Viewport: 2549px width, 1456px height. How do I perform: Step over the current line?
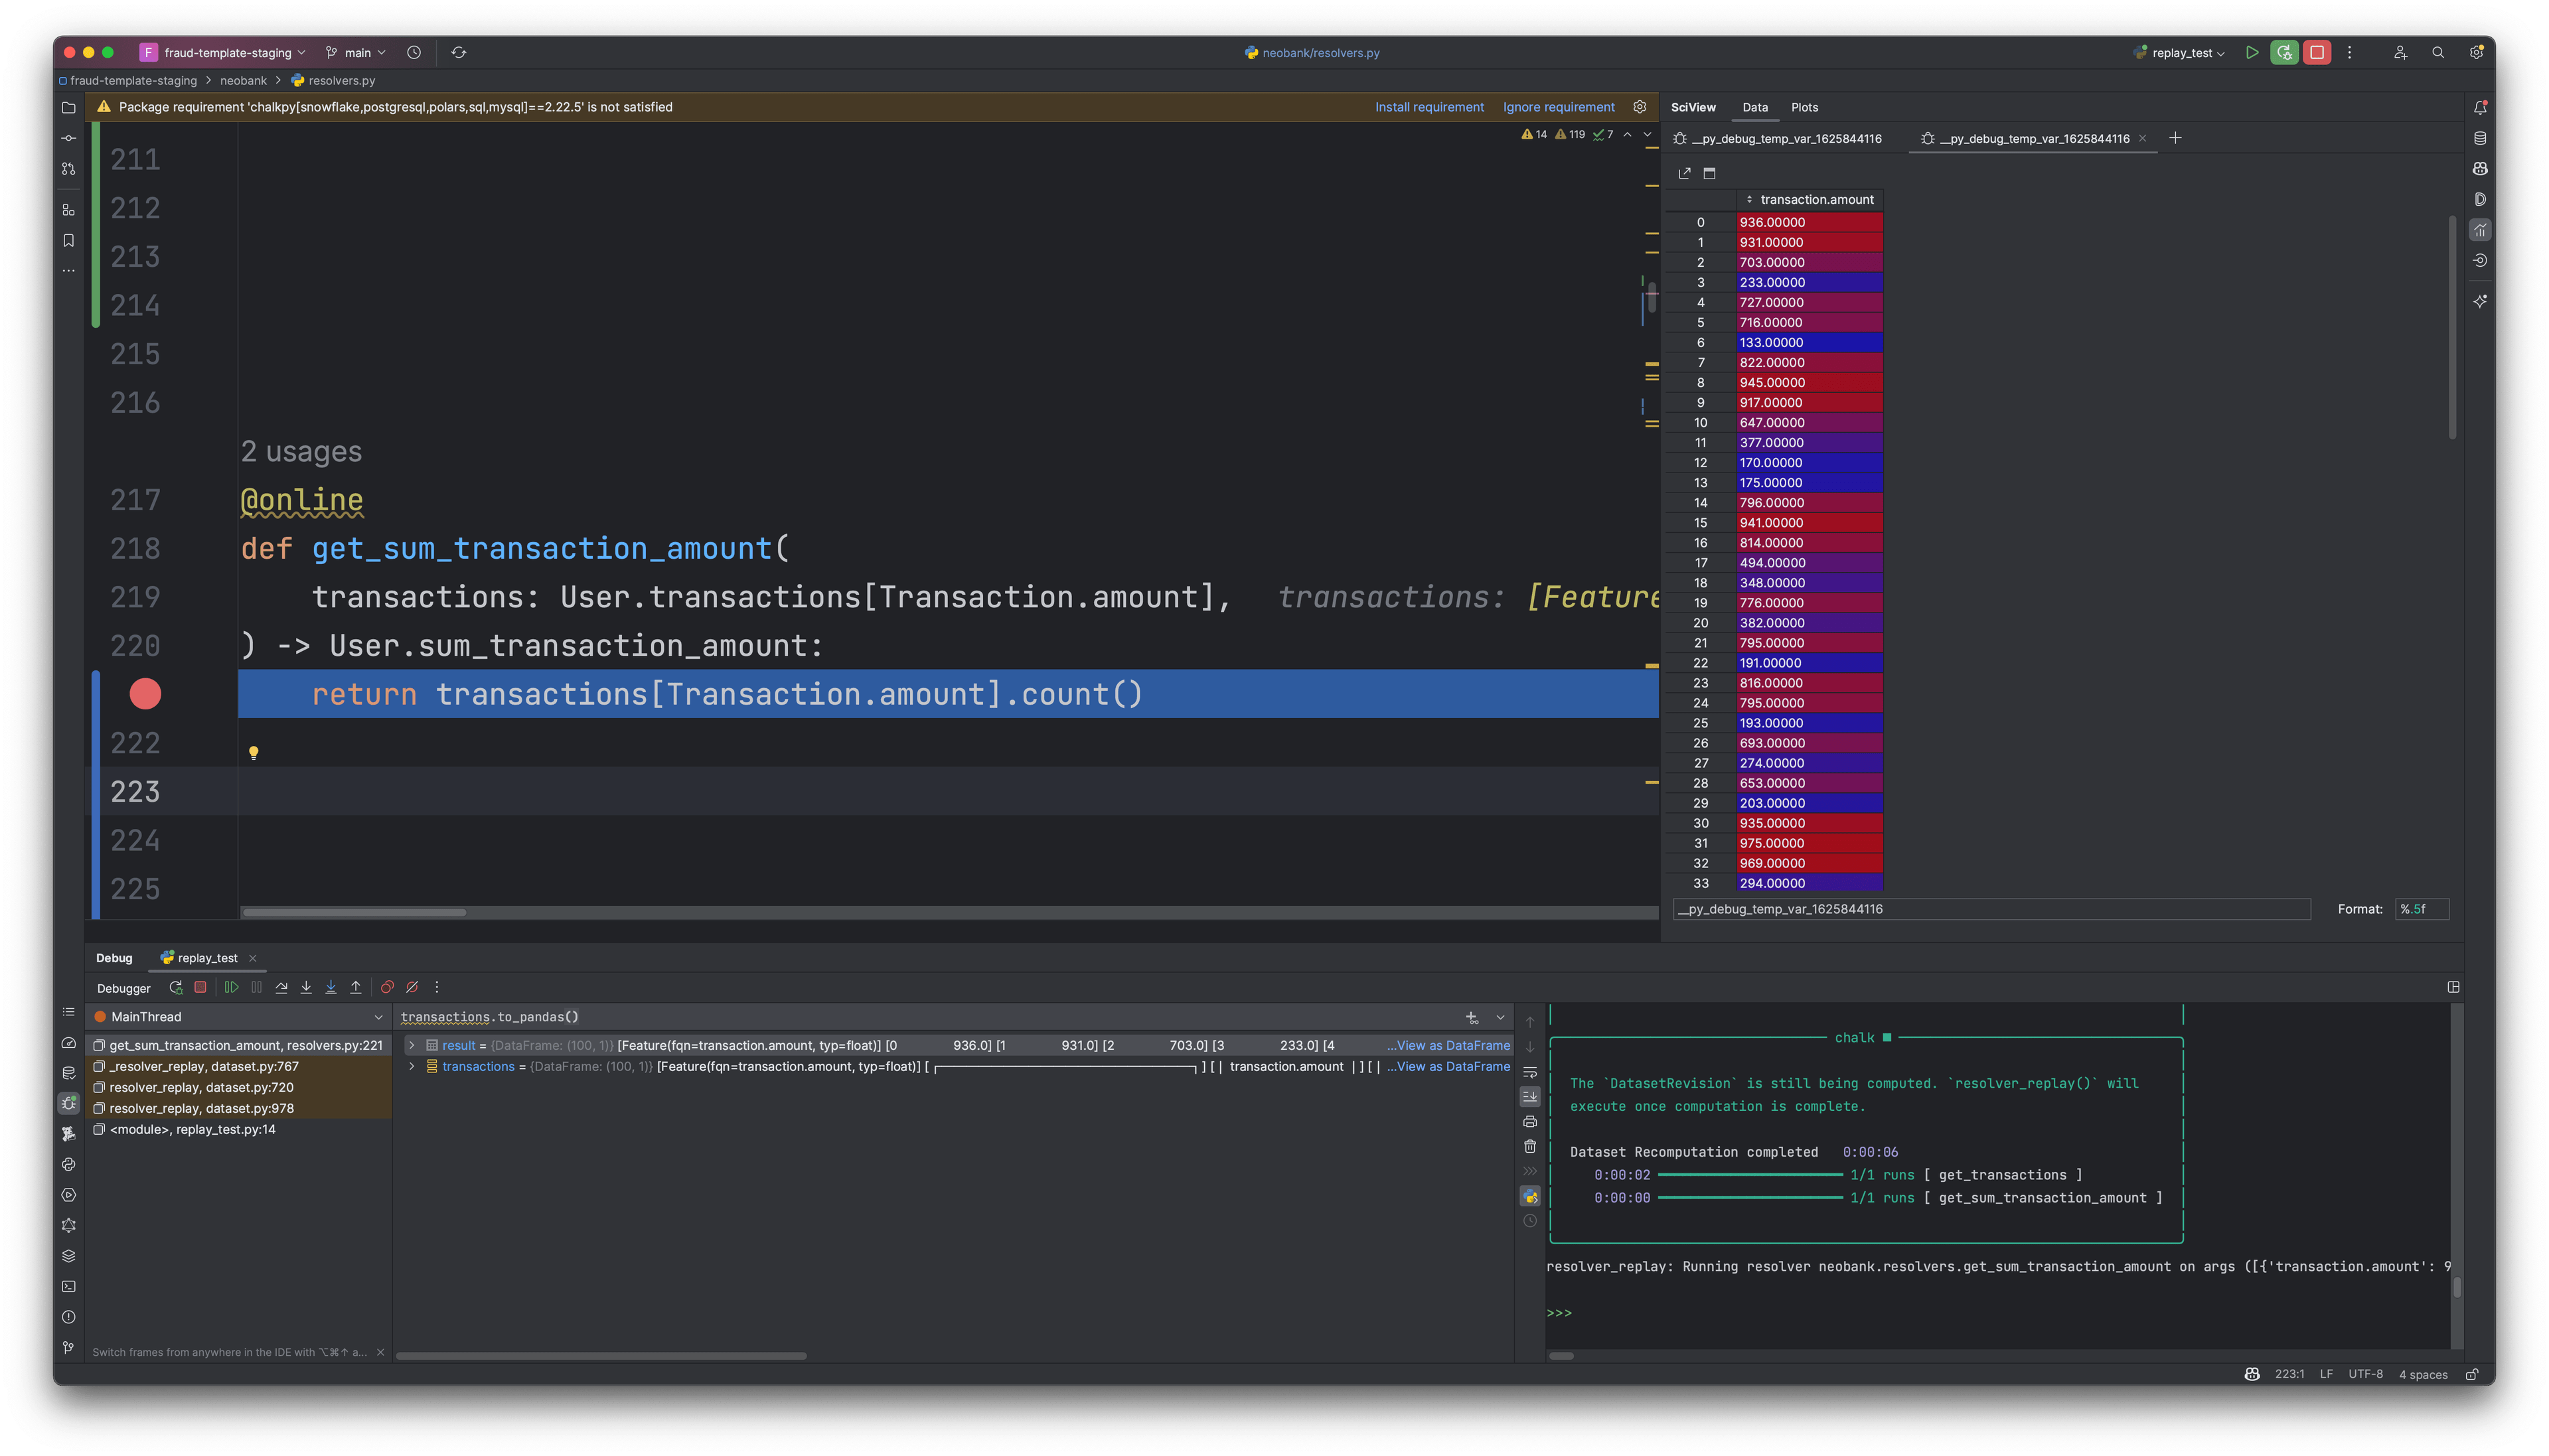tap(282, 987)
